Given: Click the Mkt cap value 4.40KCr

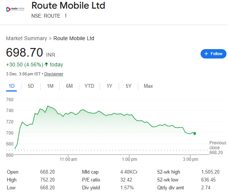Looking at the screenshot, I should [x=129, y=172].
